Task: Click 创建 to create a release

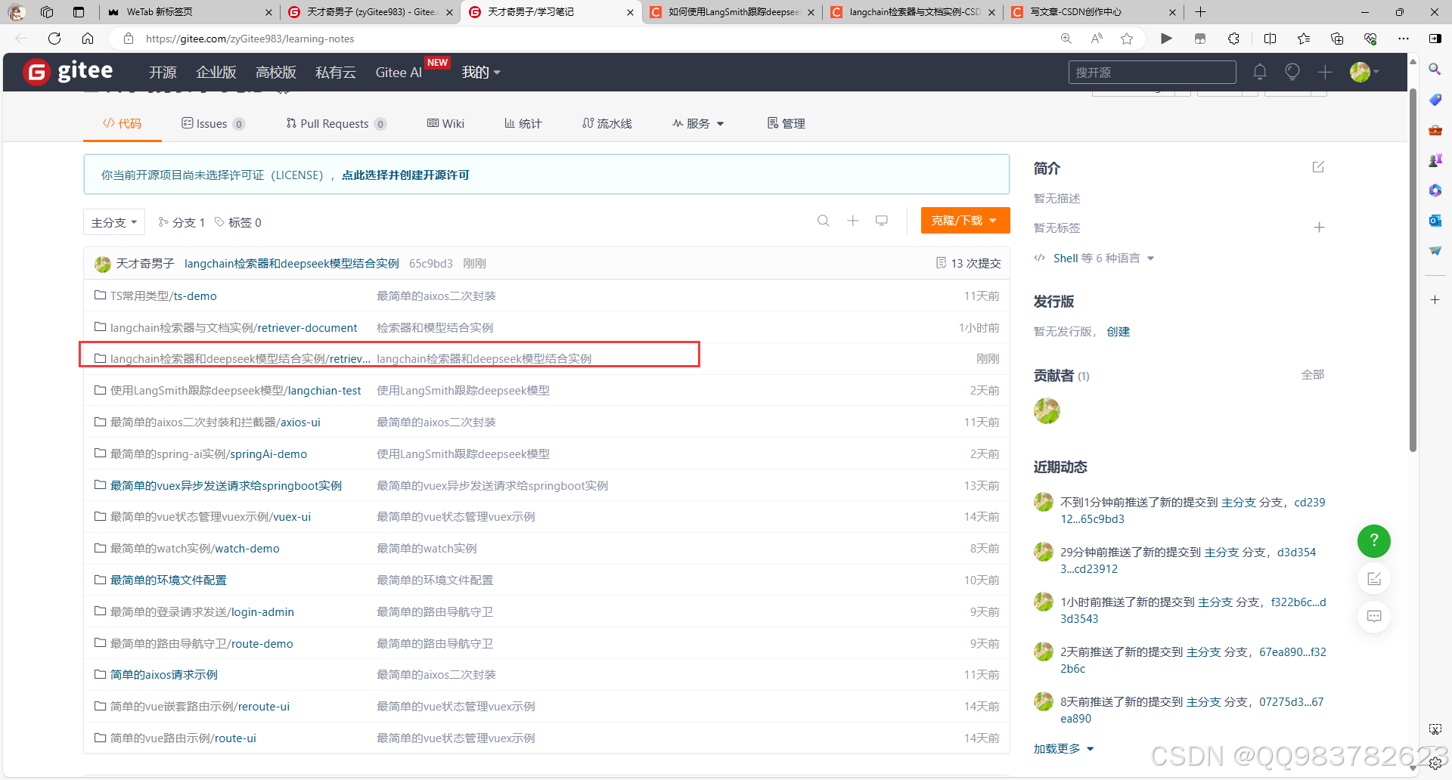Action: click(x=1118, y=331)
